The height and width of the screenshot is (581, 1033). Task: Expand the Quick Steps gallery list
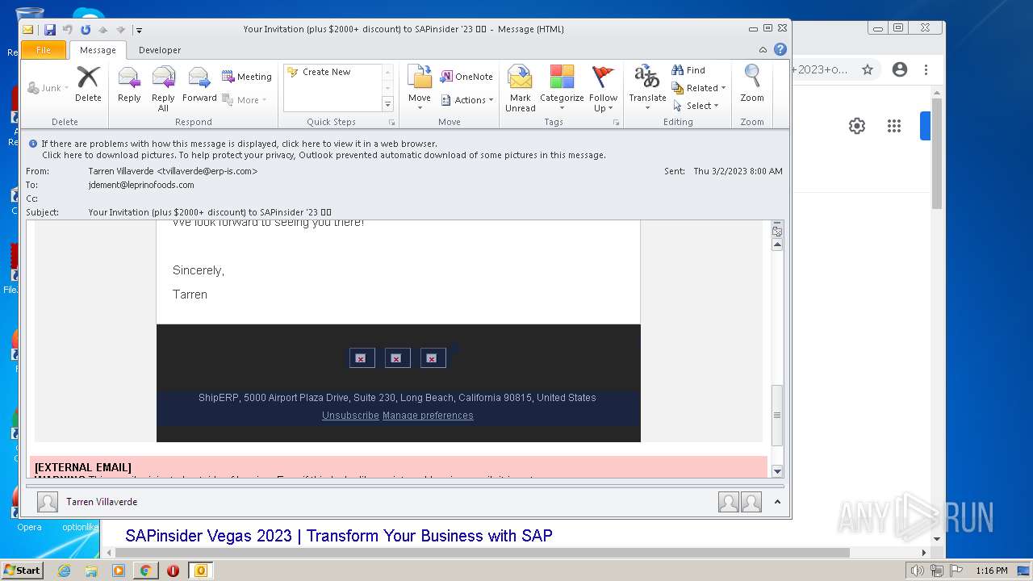tap(387, 105)
